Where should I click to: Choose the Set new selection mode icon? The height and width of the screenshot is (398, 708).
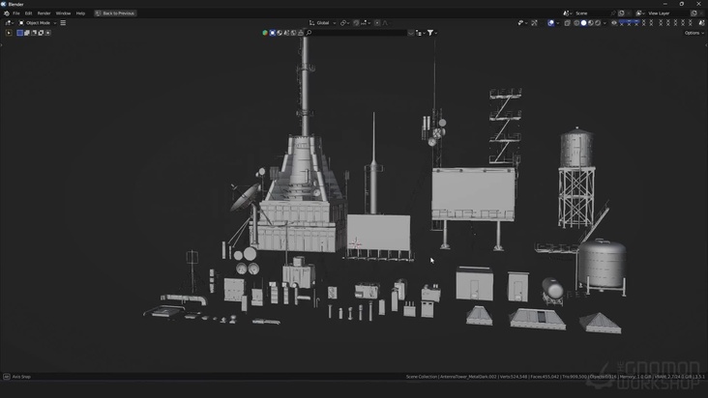pos(20,33)
